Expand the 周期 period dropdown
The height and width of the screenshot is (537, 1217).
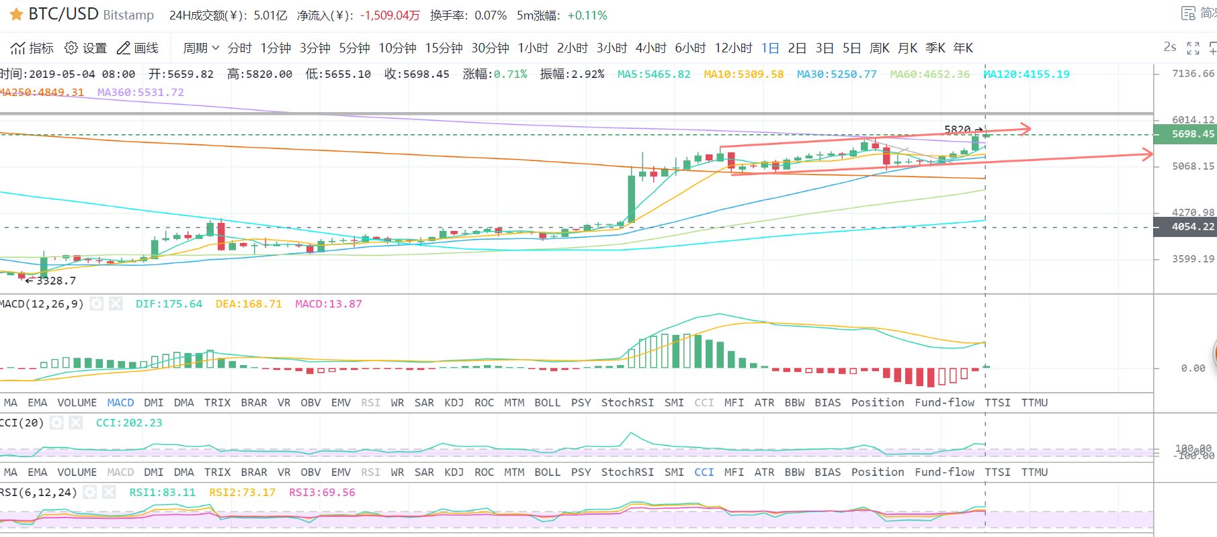tap(201, 48)
